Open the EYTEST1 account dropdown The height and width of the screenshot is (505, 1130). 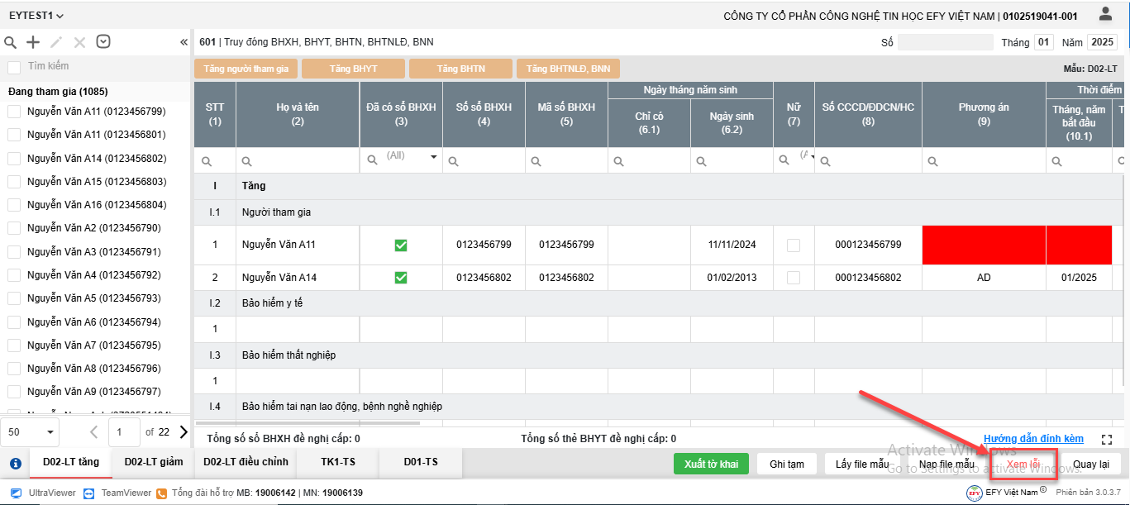click(36, 16)
